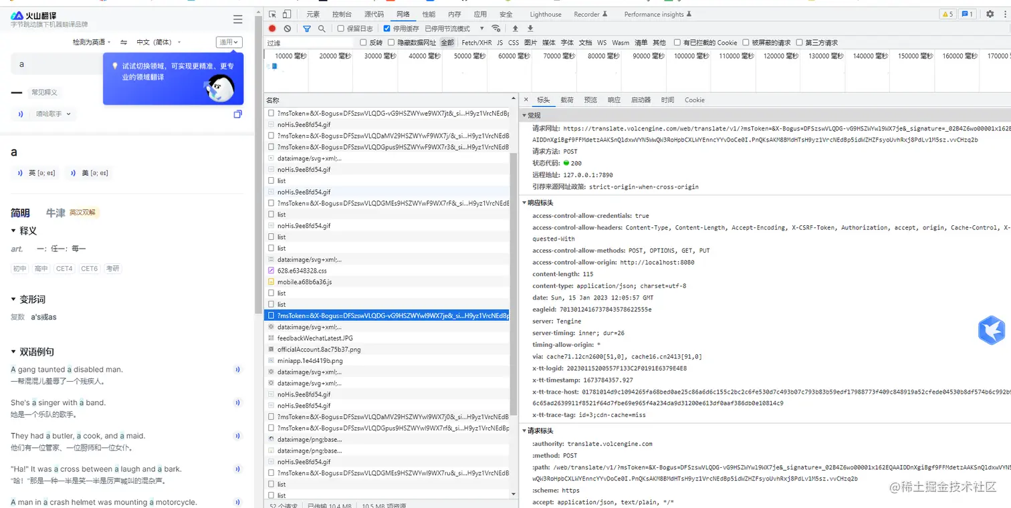1011x508 pixels.
Task: Collapse the 释义 section
Action: pyautogui.click(x=13, y=231)
